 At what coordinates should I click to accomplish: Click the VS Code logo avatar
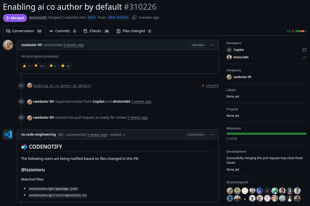point(8,134)
